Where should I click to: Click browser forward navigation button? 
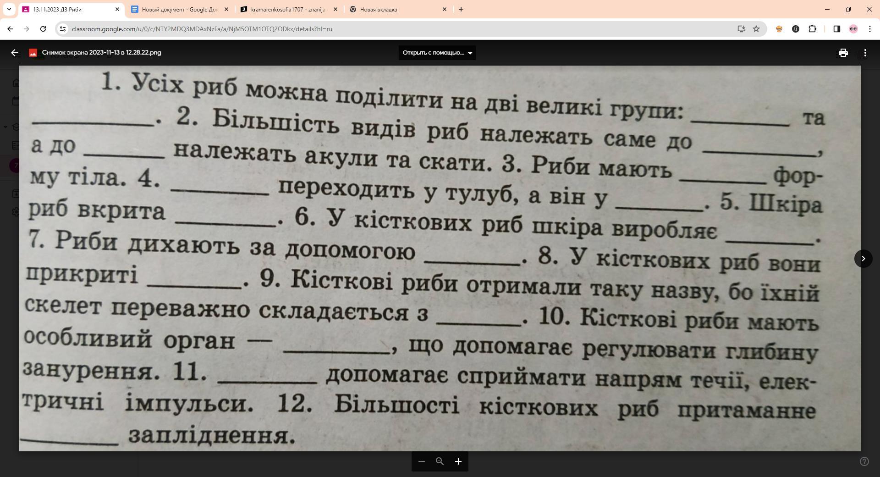point(27,29)
